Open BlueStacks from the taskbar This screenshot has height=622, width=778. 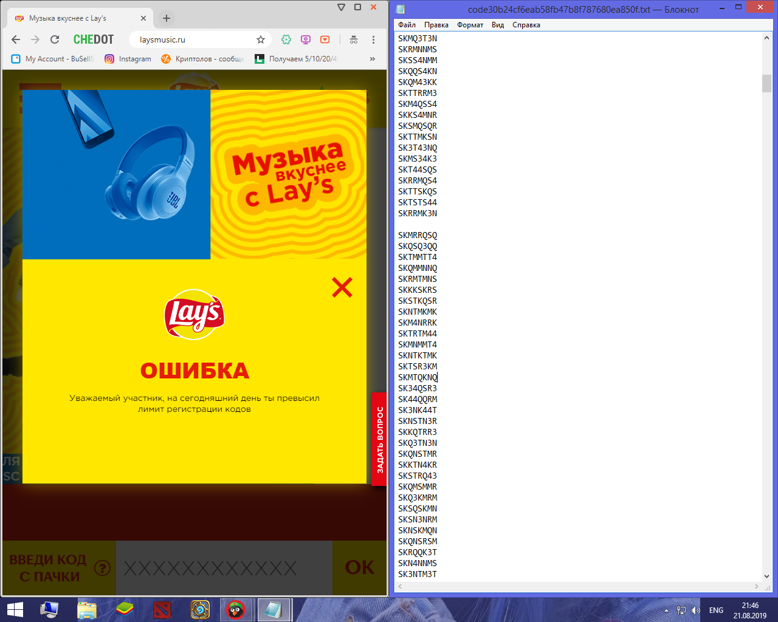125,610
